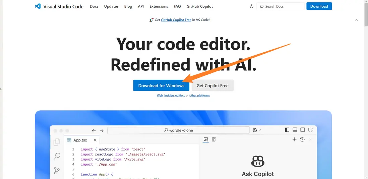Toggle the bottom panel layout icon
368x179 pixels.
(295, 130)
